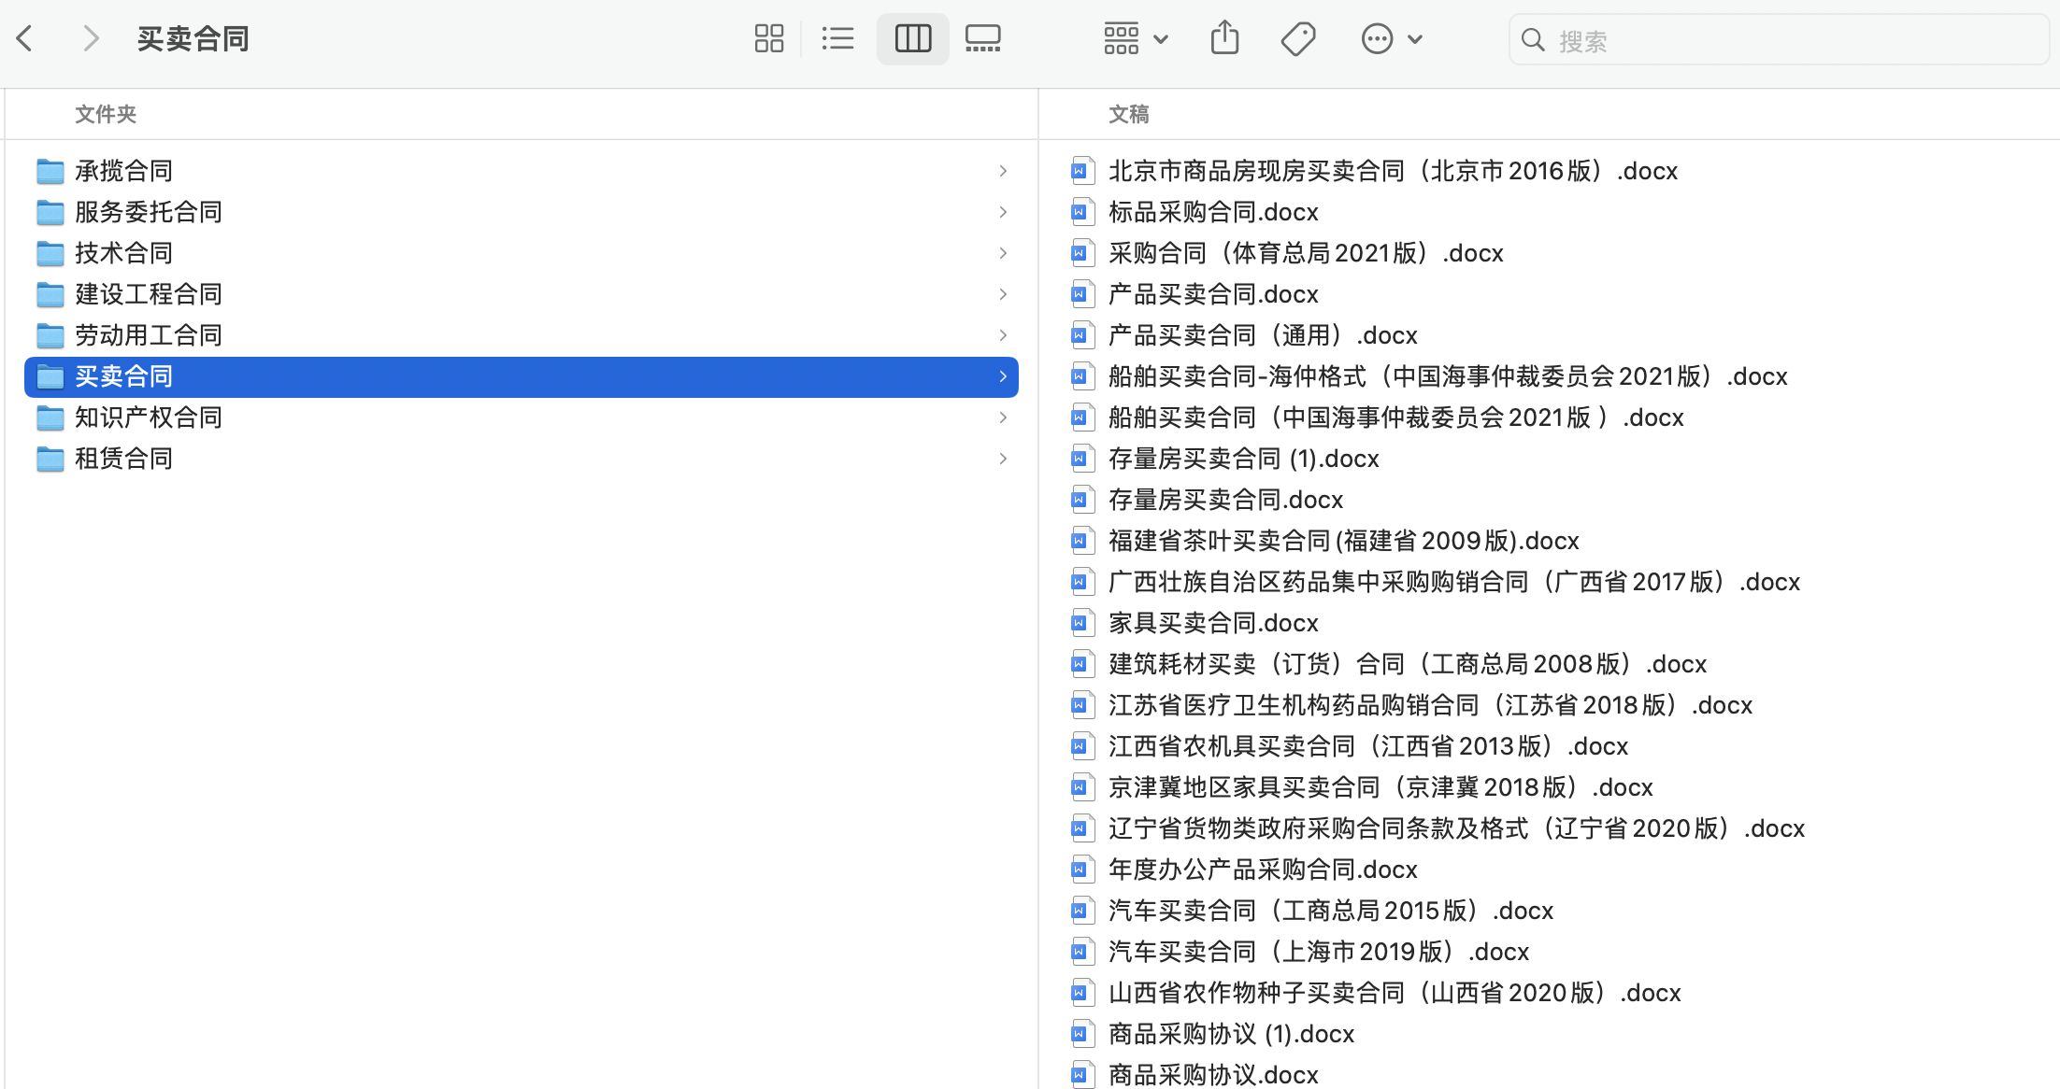Select the 技术合同 folder
This screenshot has width=2060, height=1089.
521,253
